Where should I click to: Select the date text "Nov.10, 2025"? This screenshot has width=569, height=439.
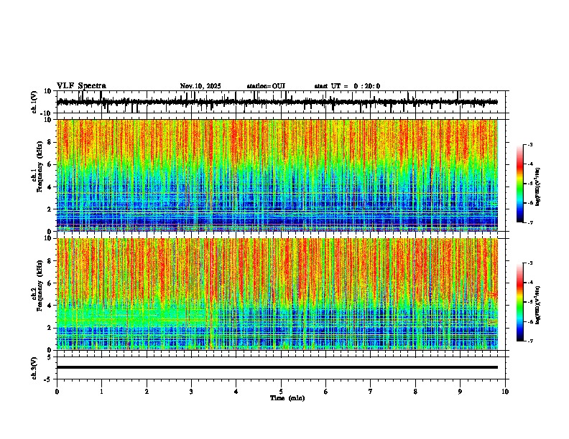click(200, 86)
